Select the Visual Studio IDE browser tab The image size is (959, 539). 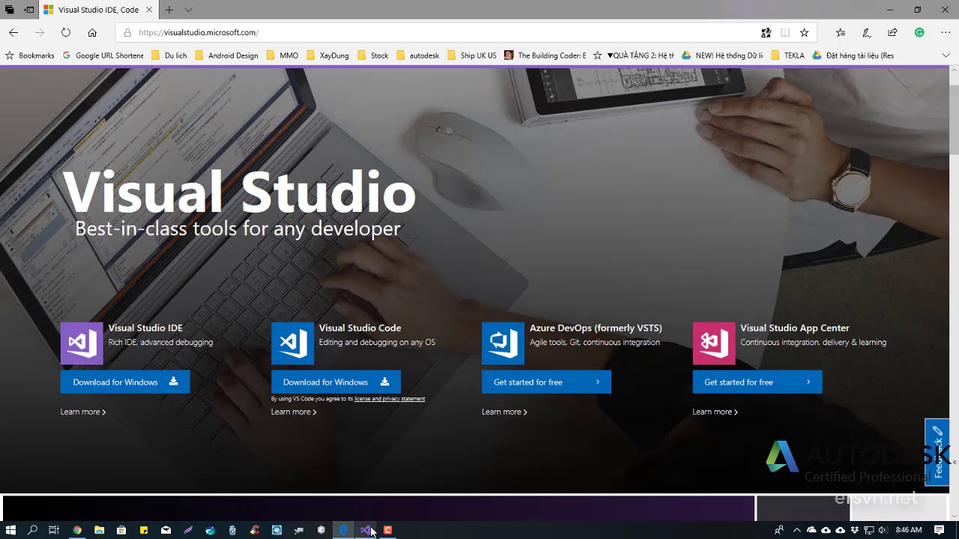click(x=98, y=10)
